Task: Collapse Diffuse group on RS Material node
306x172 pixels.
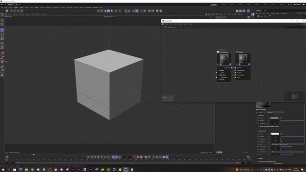Action: (x=218, y=70)
